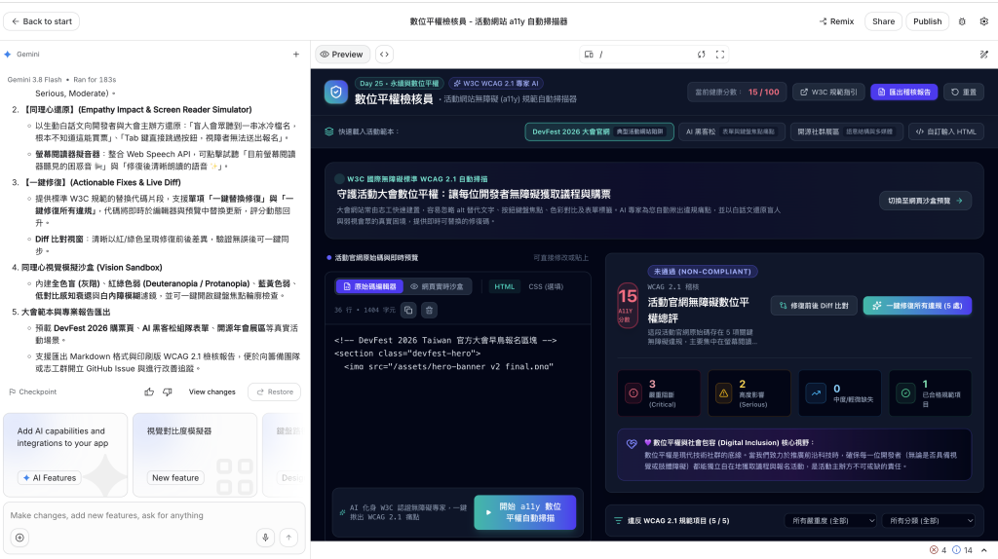Click the Restore checkpoint button
998x559 pixels.
[x=275, y=391]
